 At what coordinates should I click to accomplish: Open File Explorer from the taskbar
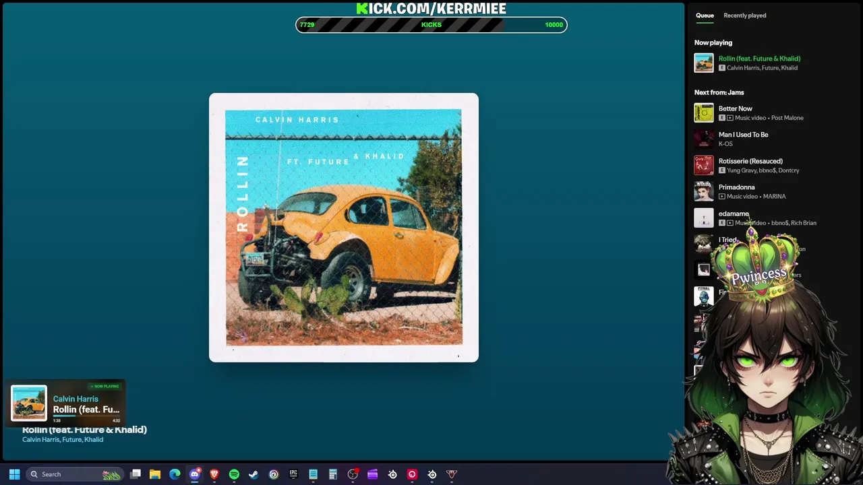(155, 474)
